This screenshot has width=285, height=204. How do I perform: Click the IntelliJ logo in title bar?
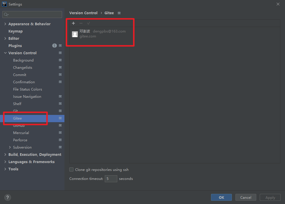(4, 4)
